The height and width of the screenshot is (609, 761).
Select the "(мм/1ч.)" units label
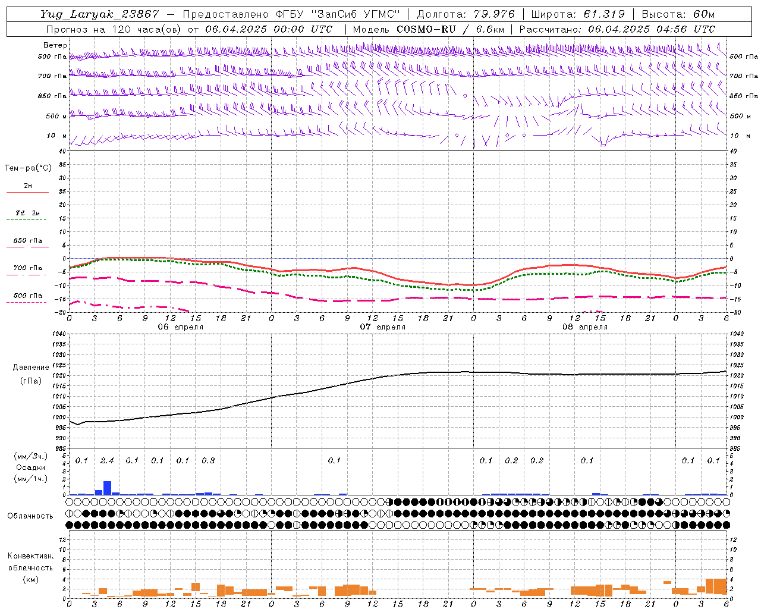31,479
